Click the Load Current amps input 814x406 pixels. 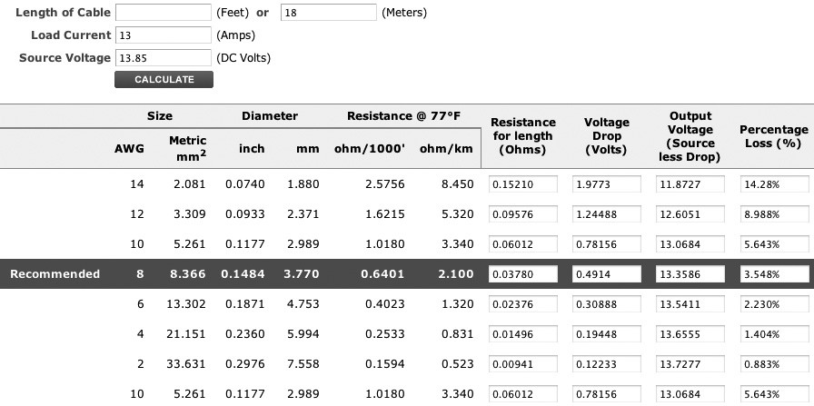[163, 35]
